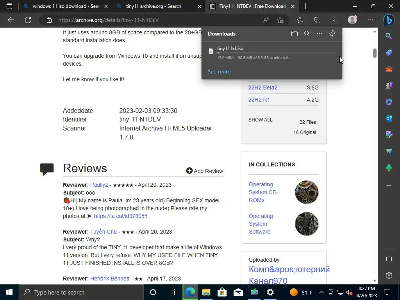Open reviewer Hendrik Bennett profile
The height and width of the screenshot is (300, 400).
coord(110,279)
